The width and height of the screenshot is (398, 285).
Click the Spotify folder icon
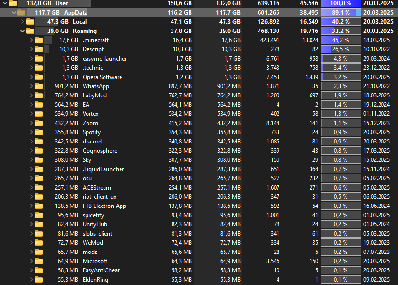(x=39, y=132)
